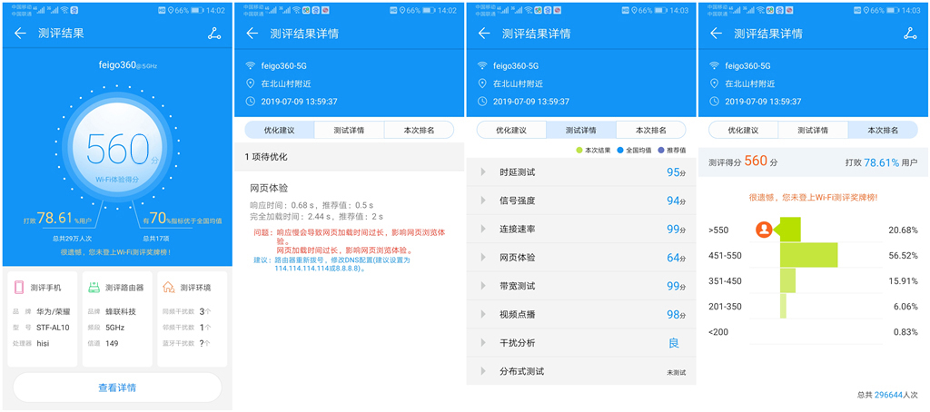This screenshot has height=412, width=930.
Task: Tap the share icon on the 560-score screen
Action: [x=214, y=34]
